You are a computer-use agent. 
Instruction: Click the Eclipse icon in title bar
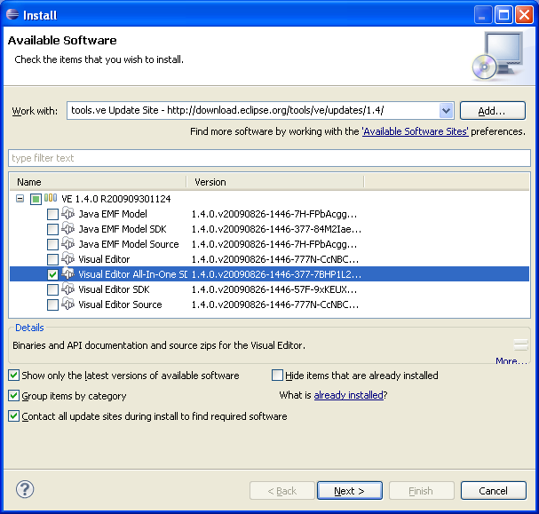(12, 15)
